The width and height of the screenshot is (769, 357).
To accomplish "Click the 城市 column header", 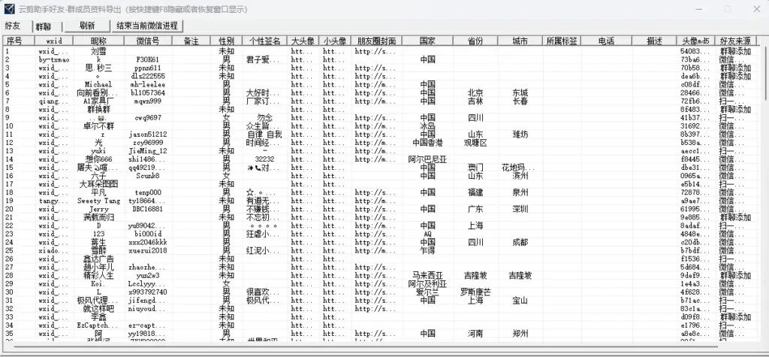I will click(x=520, y=41).
